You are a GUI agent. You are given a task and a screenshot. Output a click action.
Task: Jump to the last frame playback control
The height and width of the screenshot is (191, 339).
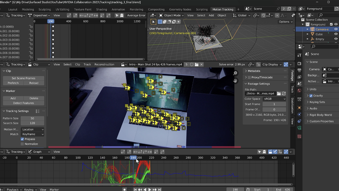pyautogui.click(x=160, y=190)
